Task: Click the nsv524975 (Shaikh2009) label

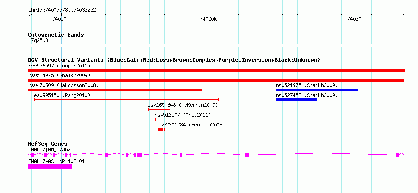Action: [59, 75]
